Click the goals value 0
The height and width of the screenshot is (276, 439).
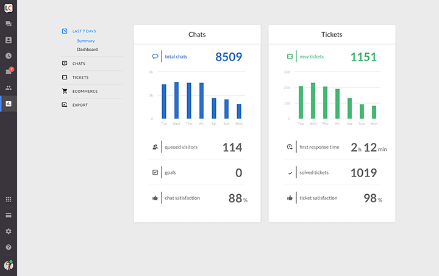(238, 173)
